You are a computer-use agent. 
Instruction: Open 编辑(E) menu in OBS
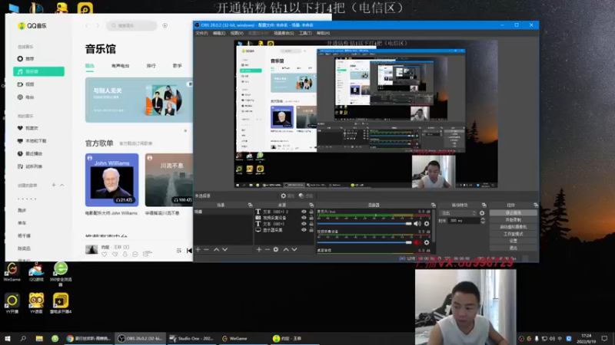(219, 33)
